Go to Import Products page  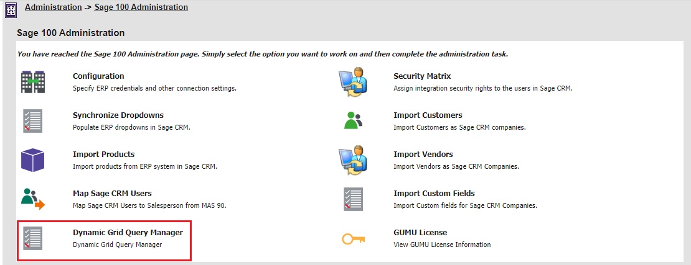coord(103,155)
